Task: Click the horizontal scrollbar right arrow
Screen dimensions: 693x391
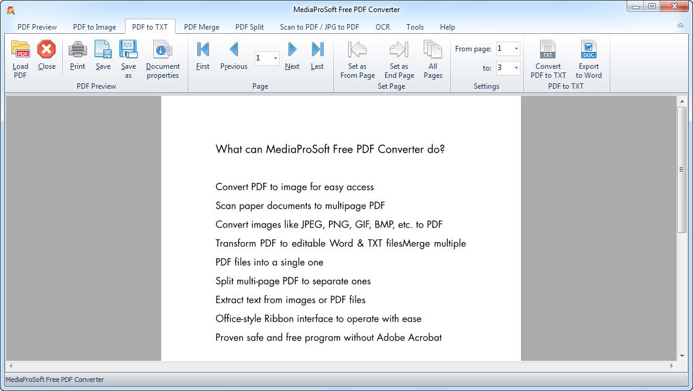Action: point(672,366)
